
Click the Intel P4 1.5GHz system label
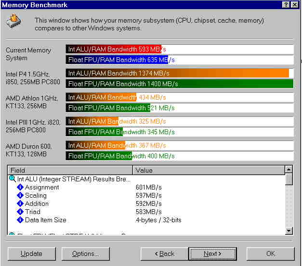click(33, 78)
